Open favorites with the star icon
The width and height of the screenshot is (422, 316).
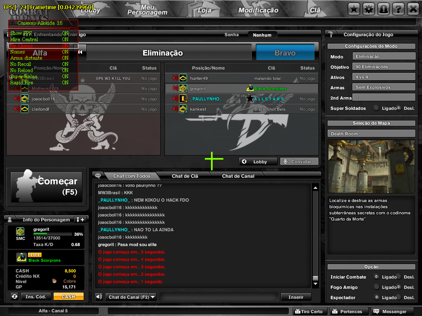coord(354,9)
